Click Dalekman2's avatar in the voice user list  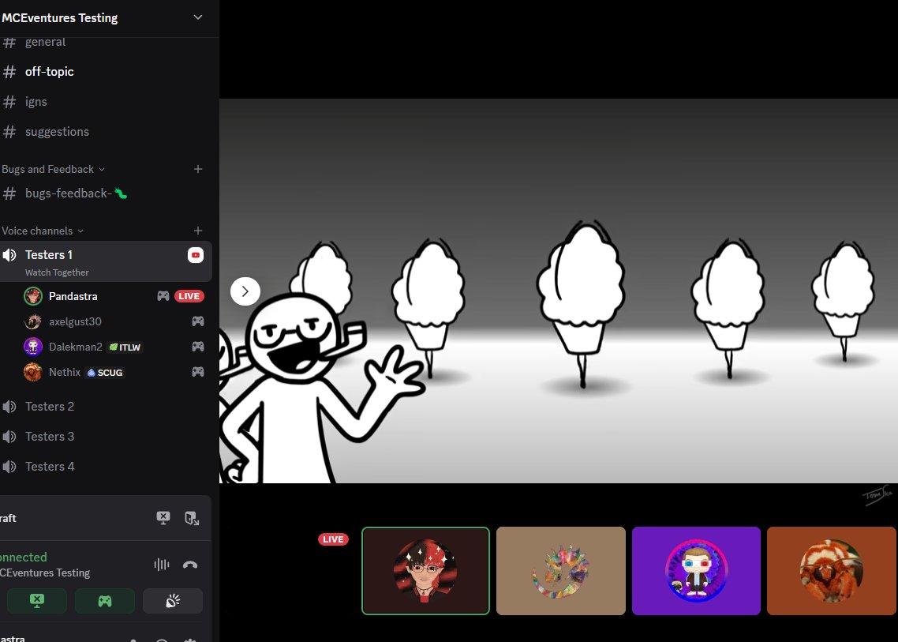(x=32, y=347)
